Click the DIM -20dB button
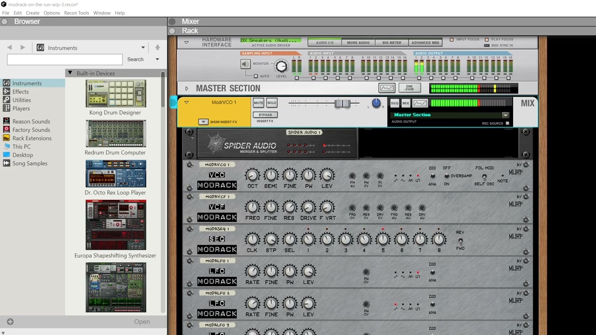 pyautogui.click(x=409, y=88)
